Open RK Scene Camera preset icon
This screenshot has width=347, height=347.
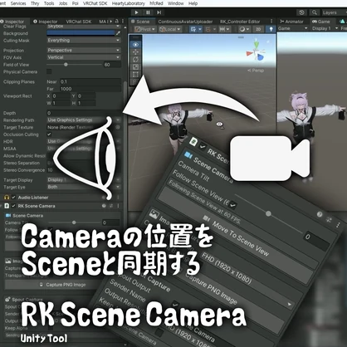pos(111,206)
